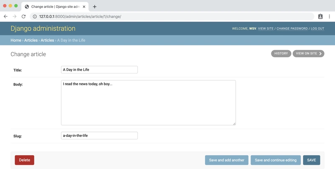Click the VIEW ON SITE button
The image size is (335, 177).
click(x=308, y=53)
